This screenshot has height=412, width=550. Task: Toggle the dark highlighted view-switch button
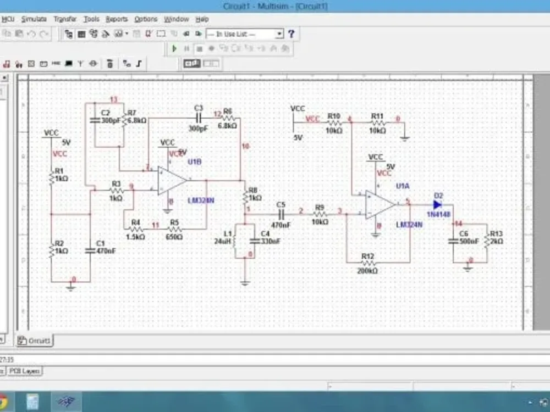coord(192,63)
